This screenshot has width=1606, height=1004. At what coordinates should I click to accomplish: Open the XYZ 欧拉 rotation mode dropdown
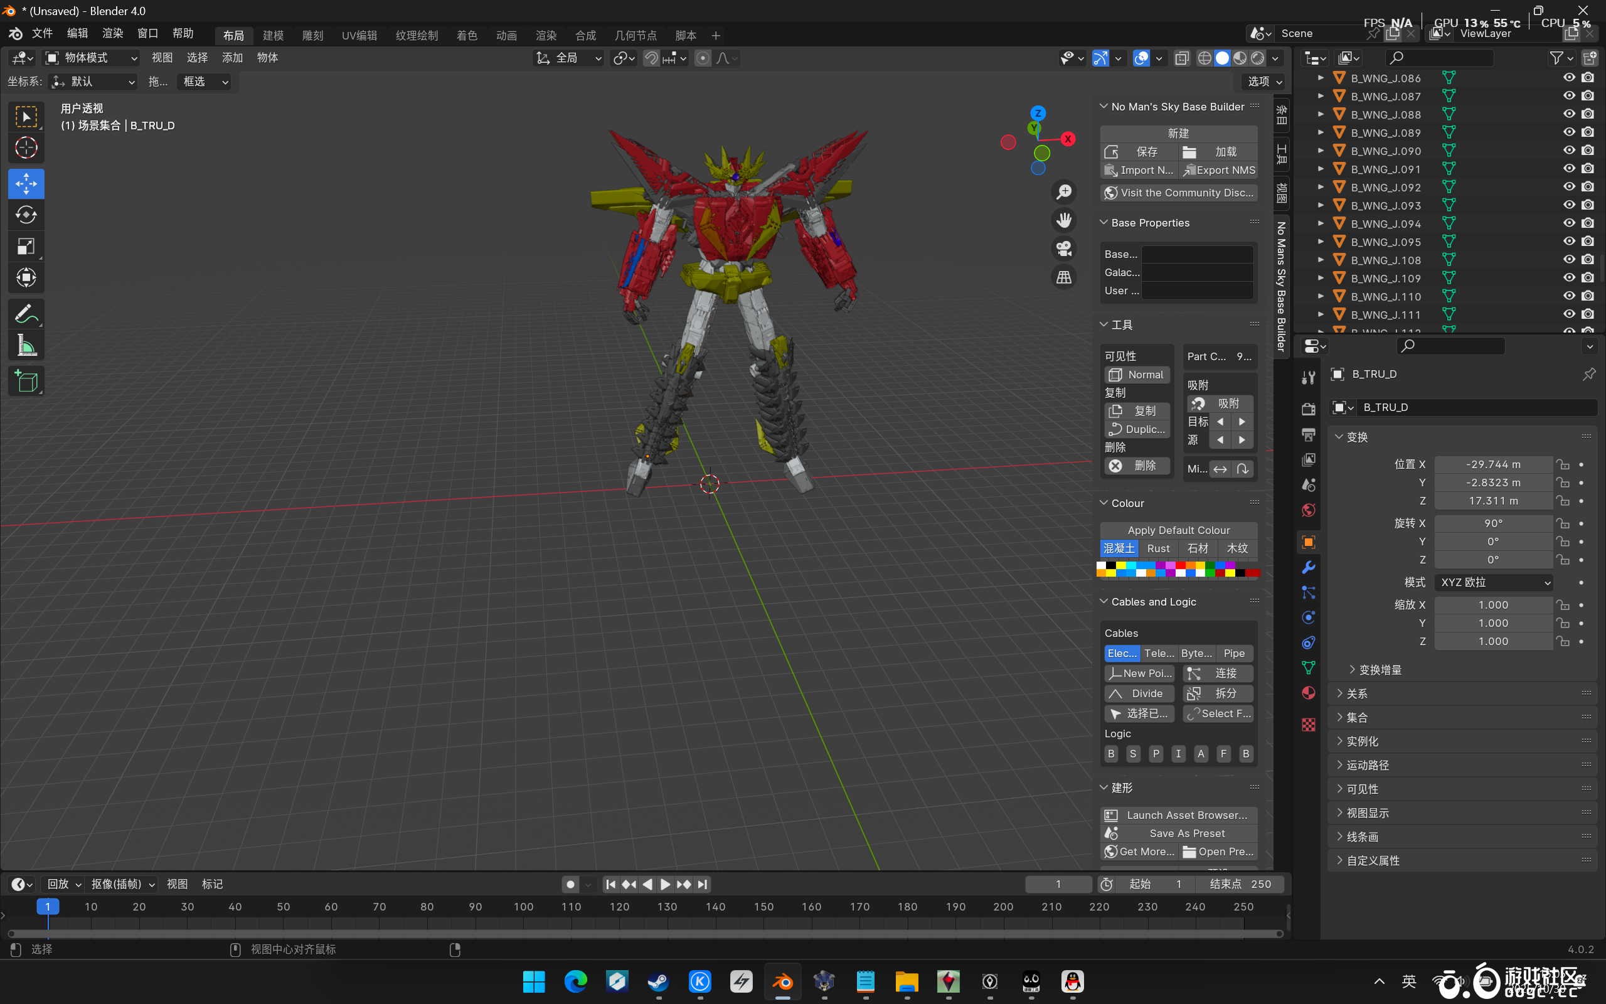pyautogui.click(x=1493, y=582)
